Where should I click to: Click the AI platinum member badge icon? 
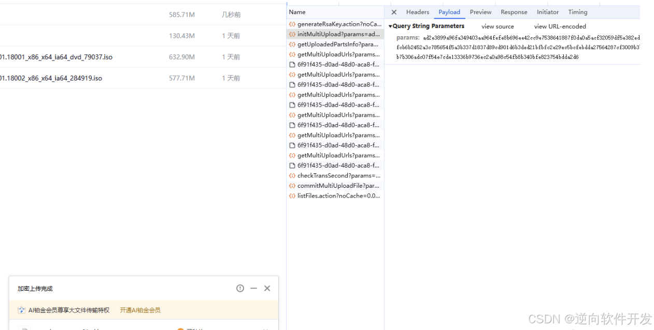(22, 310)
